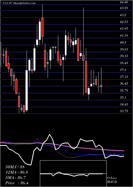133x187 pixels.
Task: Select the 42.53 price axis label
Action: (x=124, y=22)
